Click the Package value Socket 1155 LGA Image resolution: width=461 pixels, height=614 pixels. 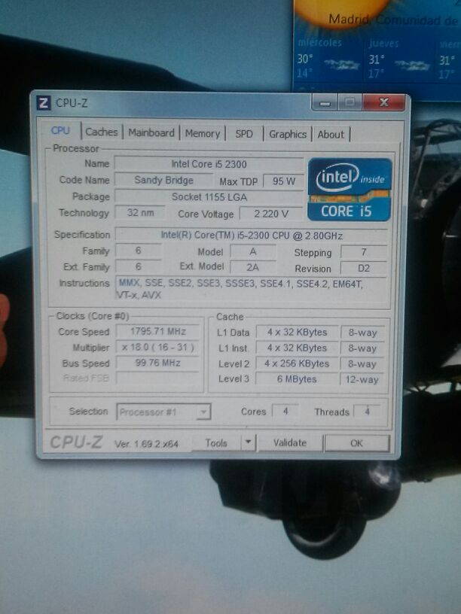pos(209,197)
